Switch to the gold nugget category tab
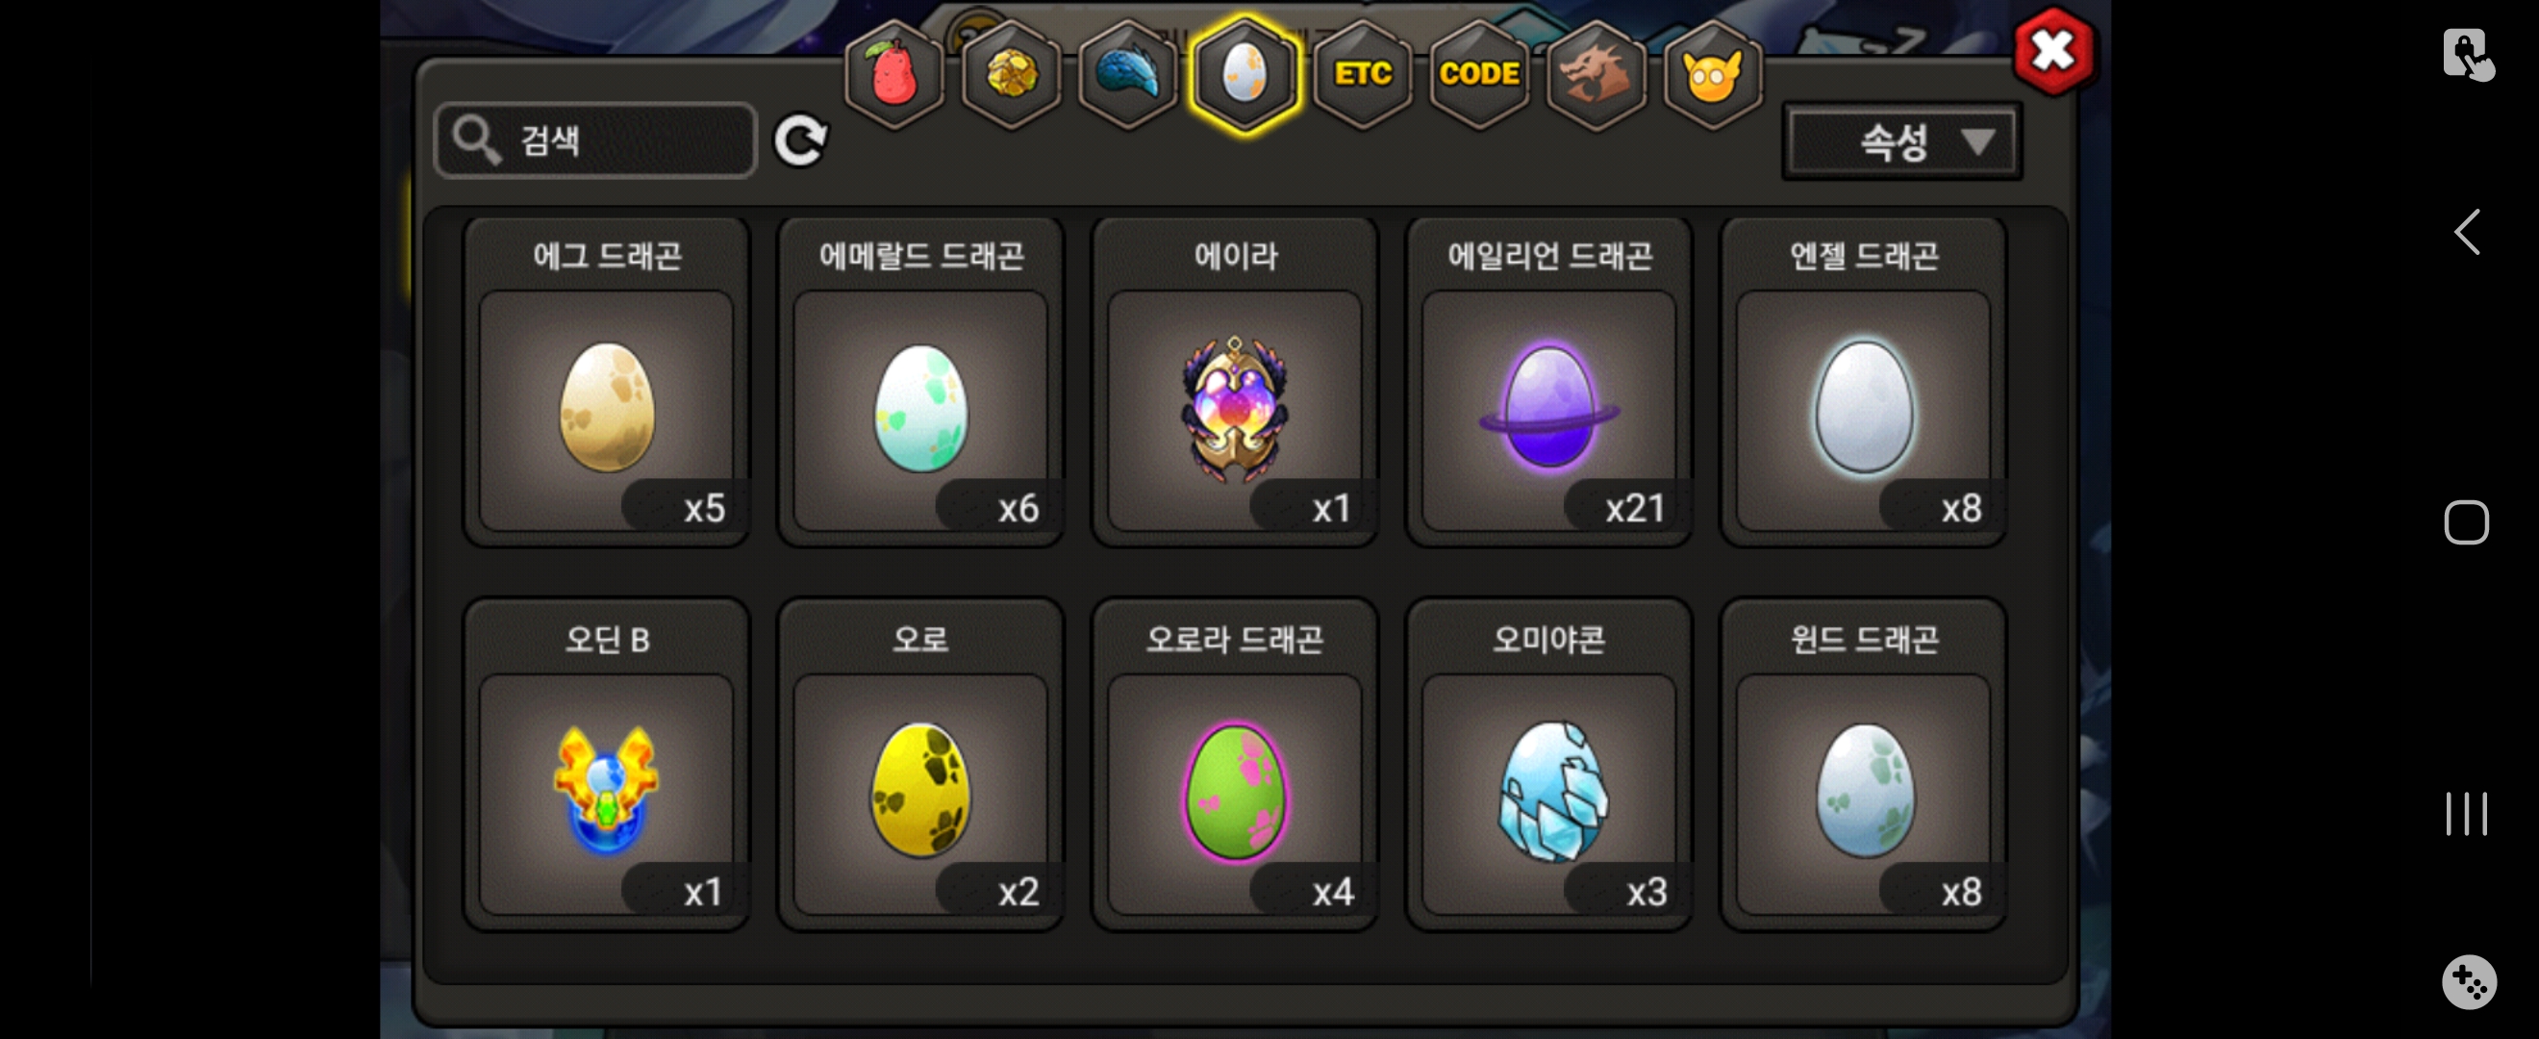This screenshot has width=2539, height=1039. click(1011, 75)
